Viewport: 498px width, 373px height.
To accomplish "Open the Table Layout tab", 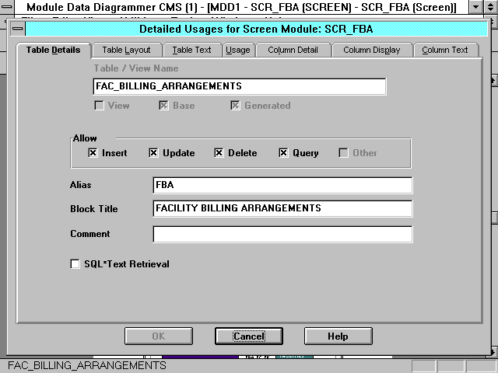I will point(127,50).
